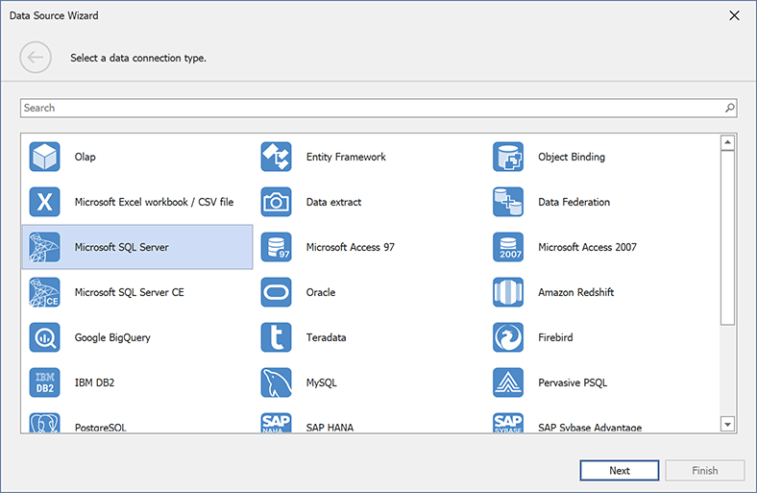Select the "Firebird" label
The image size is (757, 493).
pyautogui.click(x=555, y=337)
